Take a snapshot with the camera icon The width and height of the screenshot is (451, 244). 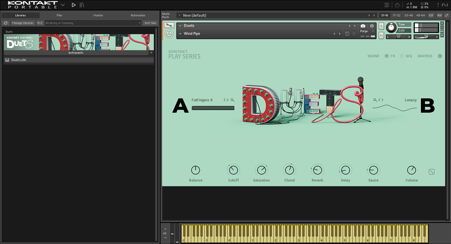tap(363, 26)
